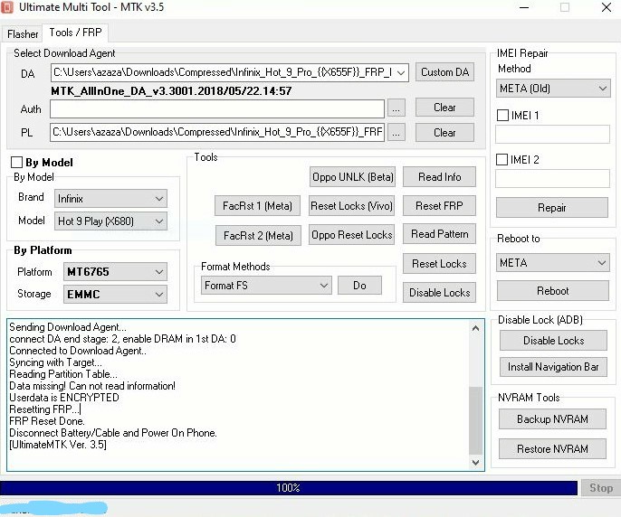Browse for PL file with ellipsis button

(x=396, y=132)
